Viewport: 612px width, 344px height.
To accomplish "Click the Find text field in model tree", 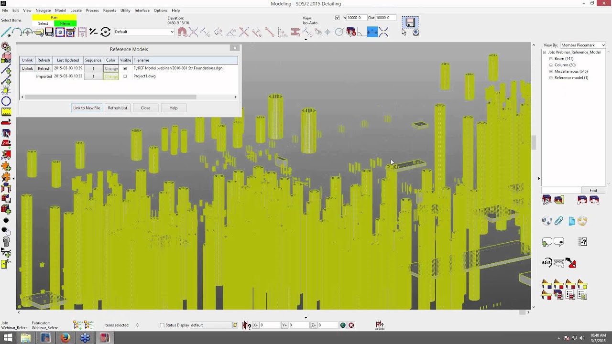I will [x=561, y=190].
